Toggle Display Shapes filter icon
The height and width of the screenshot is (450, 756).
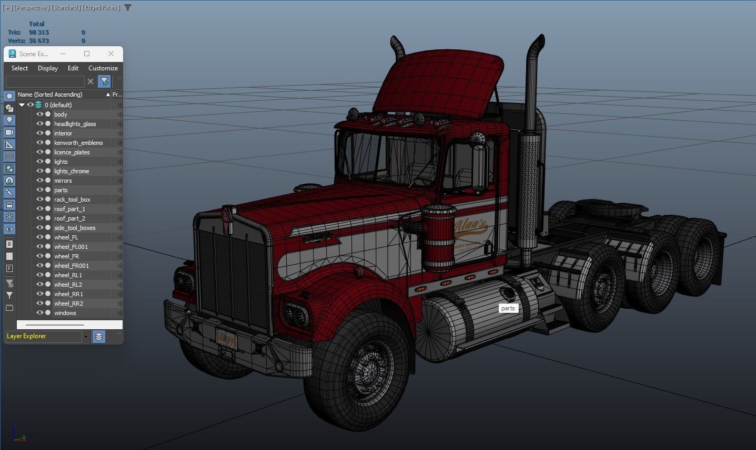[9, 108]
